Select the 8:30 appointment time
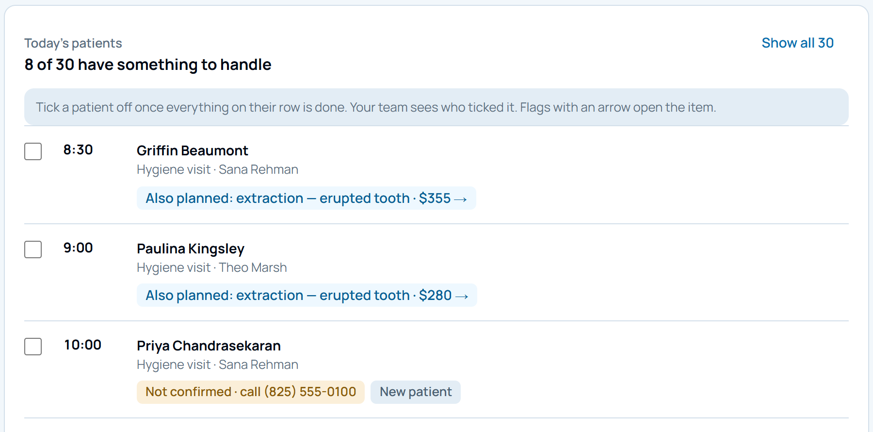The image size is (873, 432). [78, 150]
